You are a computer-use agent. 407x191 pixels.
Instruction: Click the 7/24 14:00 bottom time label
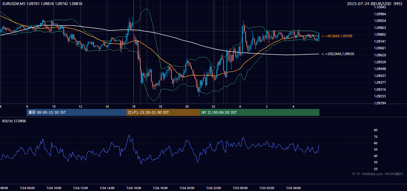point(107,188)
